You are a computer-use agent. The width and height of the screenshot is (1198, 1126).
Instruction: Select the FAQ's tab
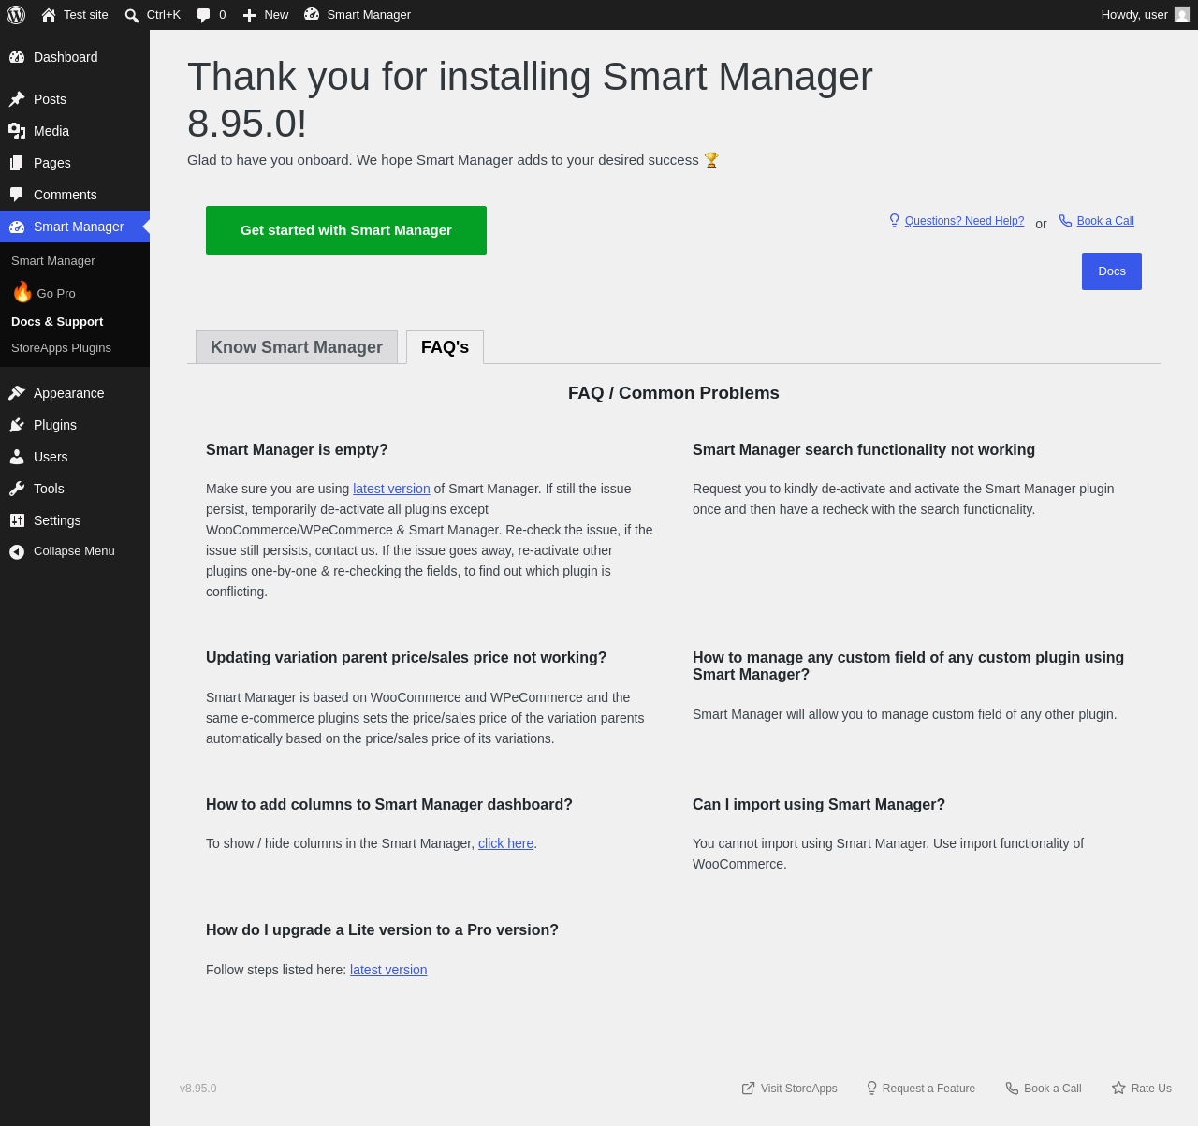click(445, 347)
